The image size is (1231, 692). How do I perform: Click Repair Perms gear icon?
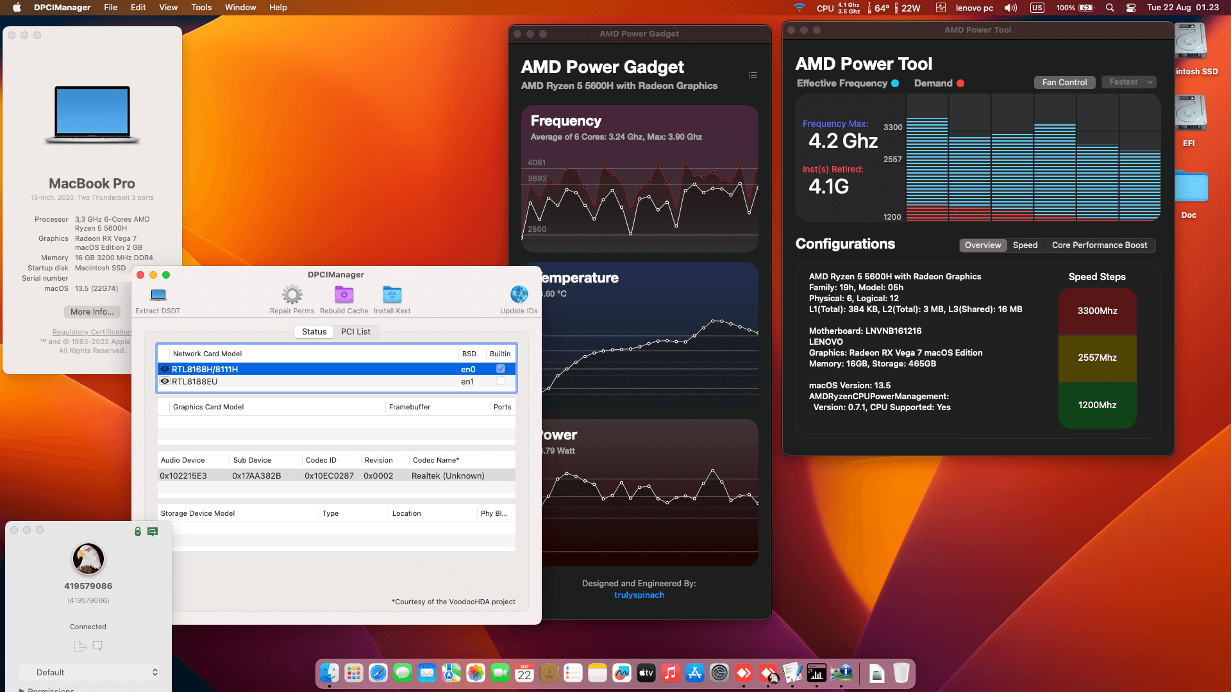pos(292,295)
